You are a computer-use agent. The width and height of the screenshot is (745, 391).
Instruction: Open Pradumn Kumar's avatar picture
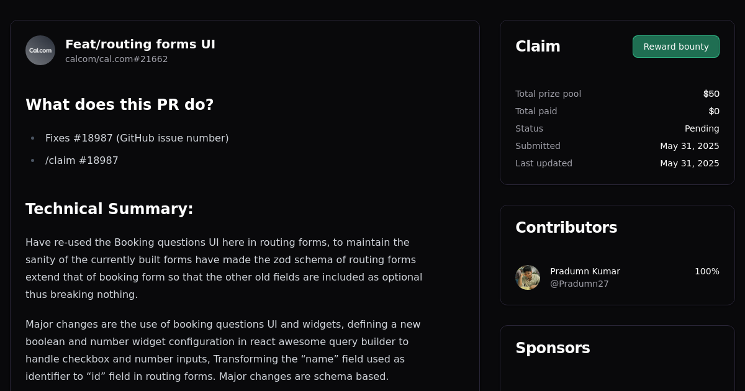click(527, 277)
